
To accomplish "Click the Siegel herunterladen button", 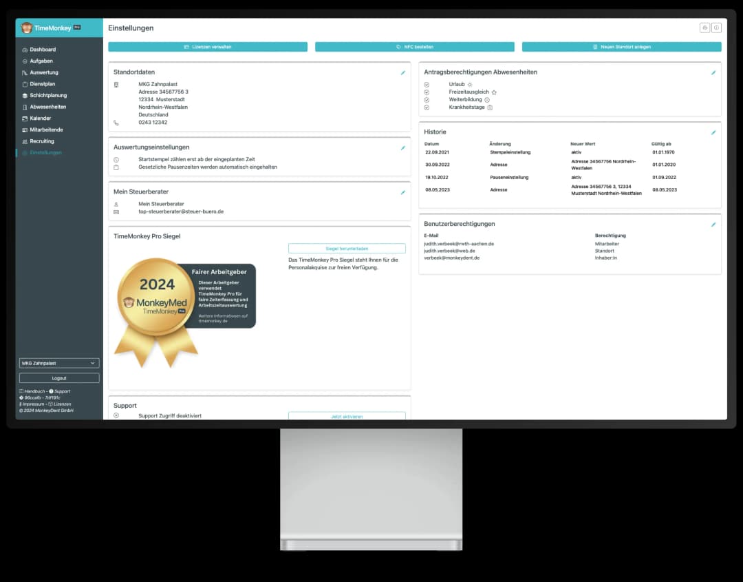I will click(347, 249).
